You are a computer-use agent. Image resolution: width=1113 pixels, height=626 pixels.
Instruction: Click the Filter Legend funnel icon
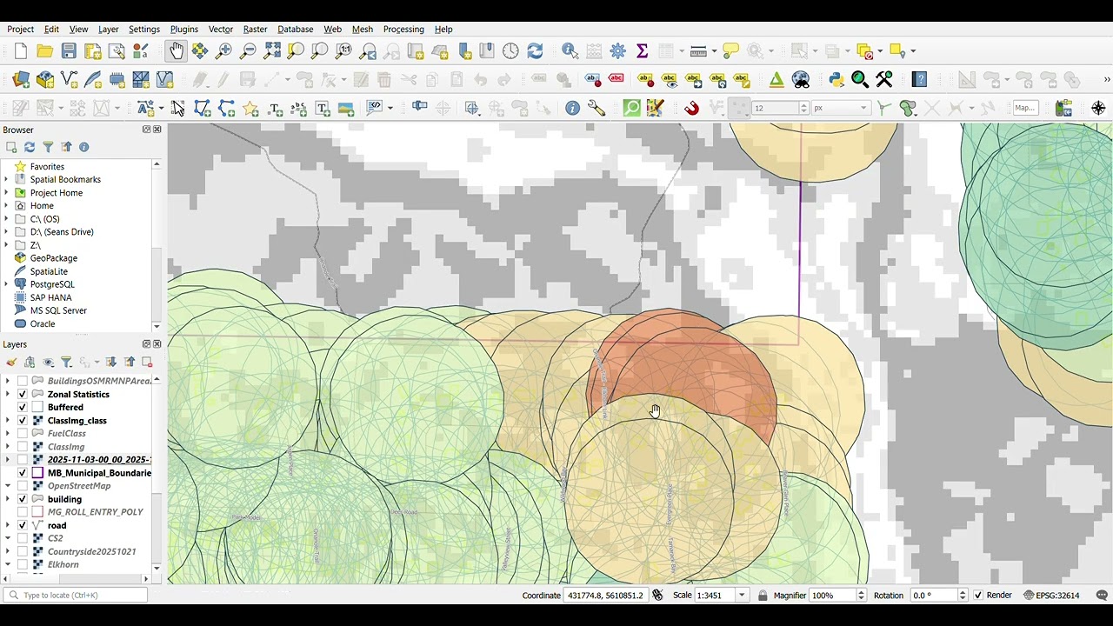point(66,363)
